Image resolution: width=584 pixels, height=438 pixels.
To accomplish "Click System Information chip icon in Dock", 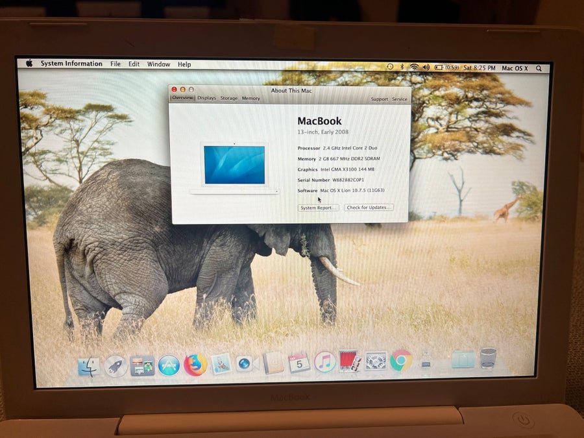I will tap(426, 359).
